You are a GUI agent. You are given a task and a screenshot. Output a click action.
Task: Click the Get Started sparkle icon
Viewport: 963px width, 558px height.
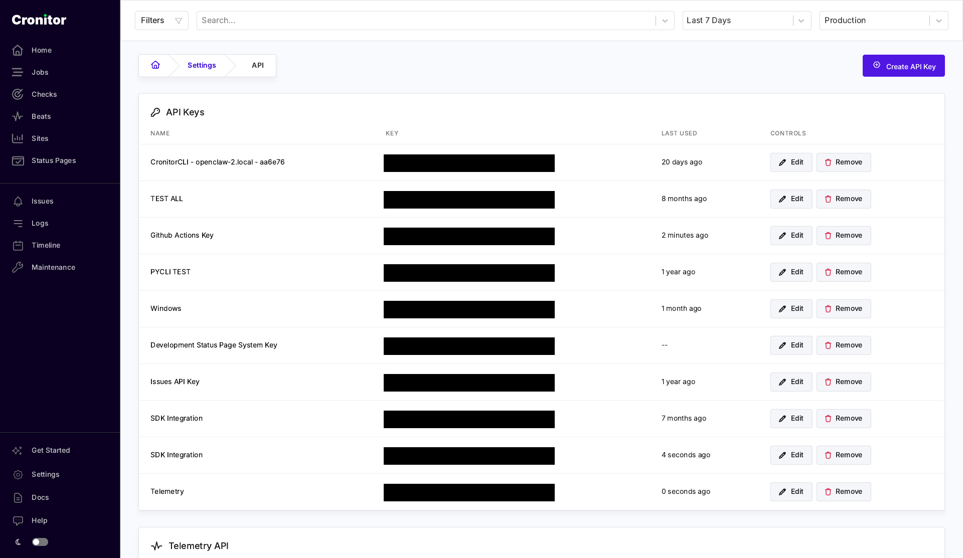(18, 450)
